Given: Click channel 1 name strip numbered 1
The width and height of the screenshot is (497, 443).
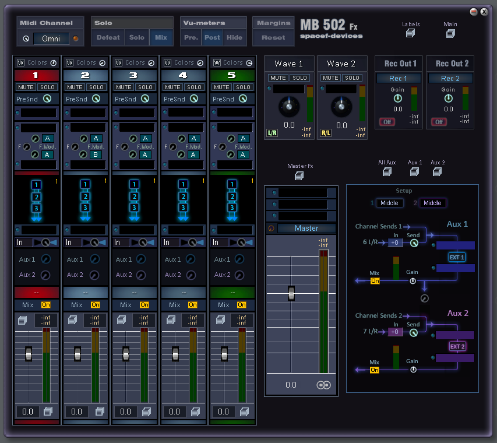Looking at the screenshot, I should point(37,75).
